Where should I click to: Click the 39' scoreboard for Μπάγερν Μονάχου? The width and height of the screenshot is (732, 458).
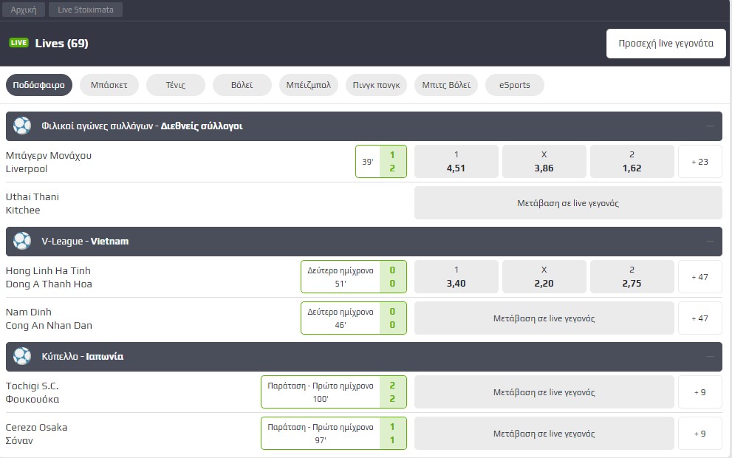click(381, 162)
